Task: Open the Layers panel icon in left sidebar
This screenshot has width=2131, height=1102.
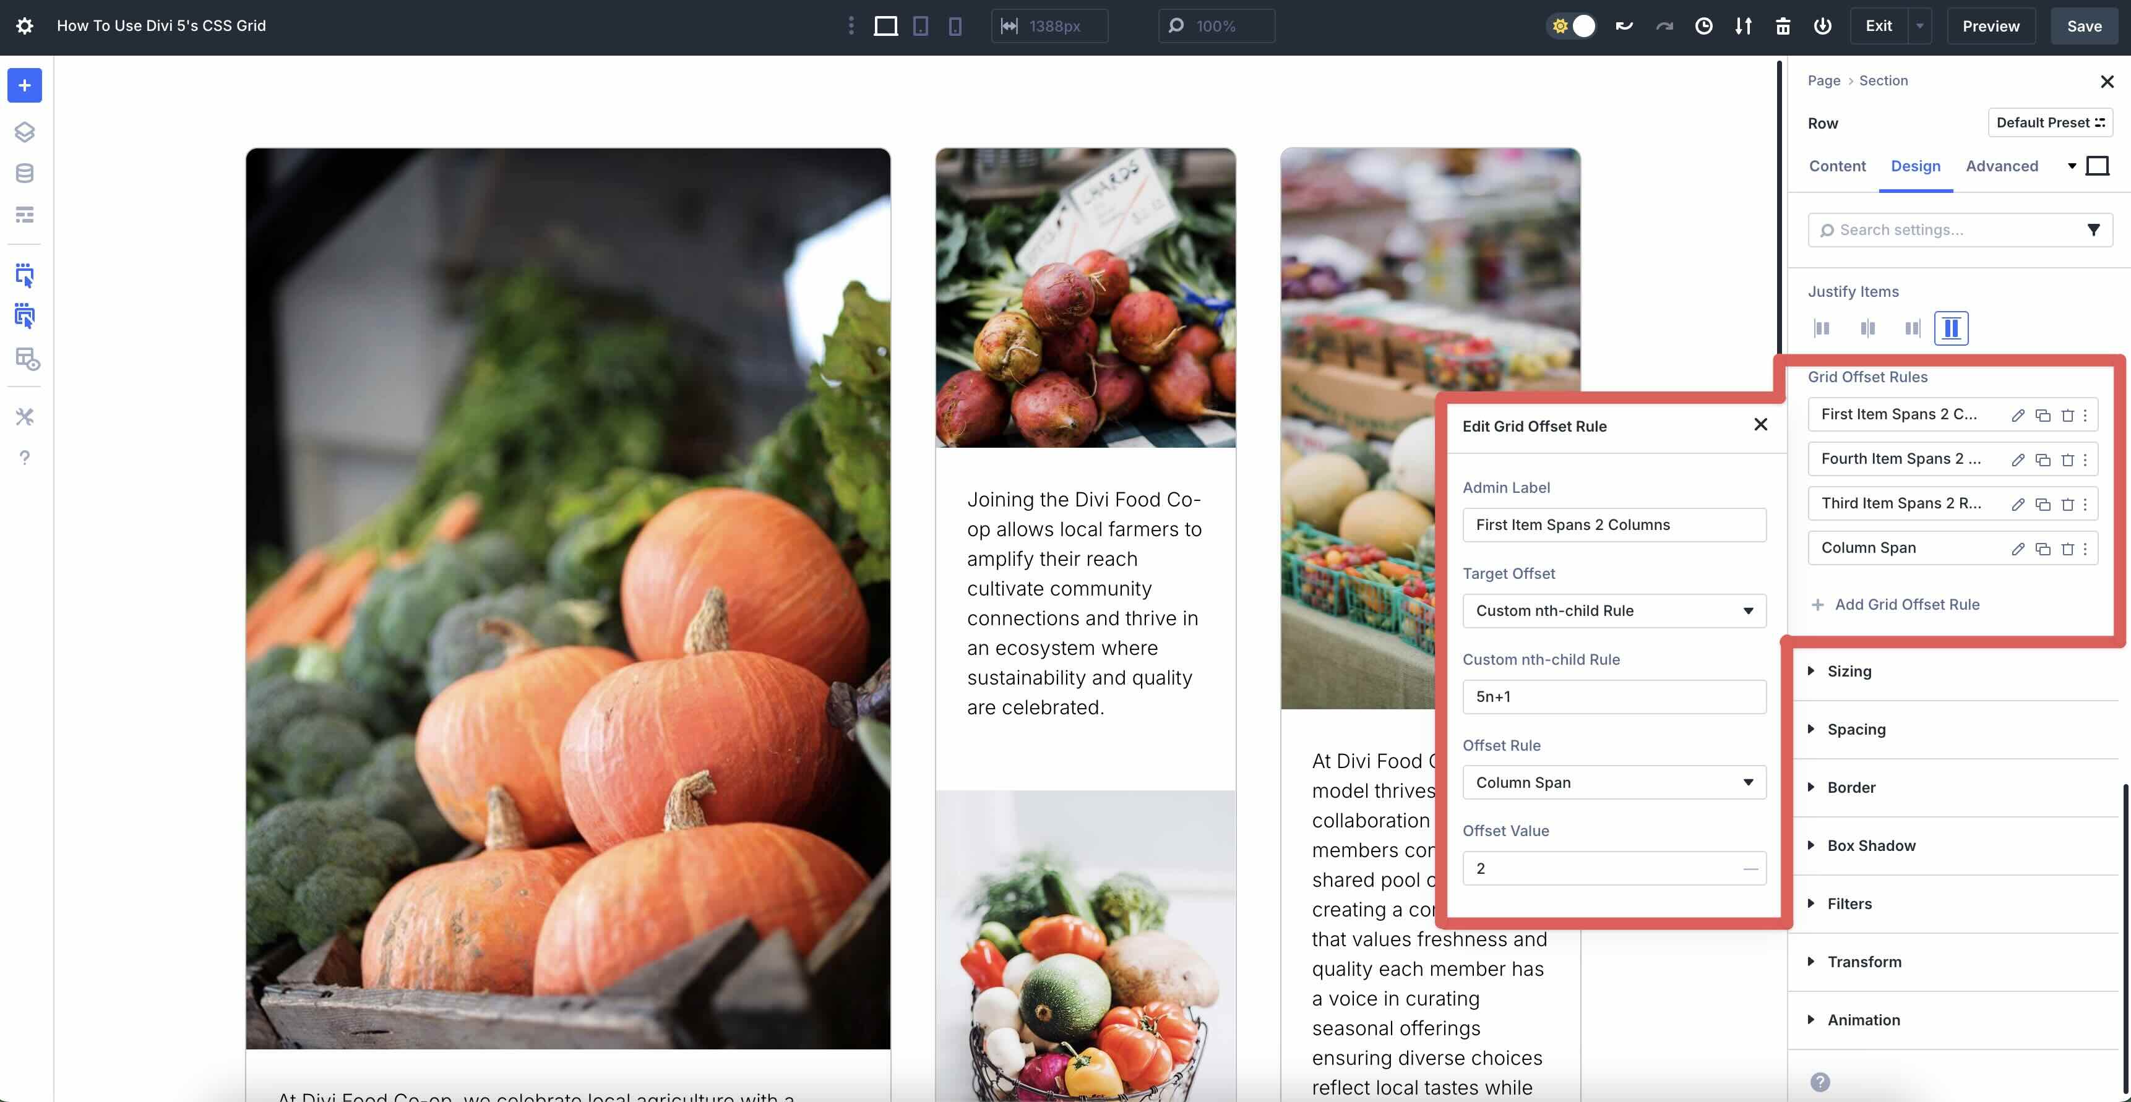Action: coord(24,130)
